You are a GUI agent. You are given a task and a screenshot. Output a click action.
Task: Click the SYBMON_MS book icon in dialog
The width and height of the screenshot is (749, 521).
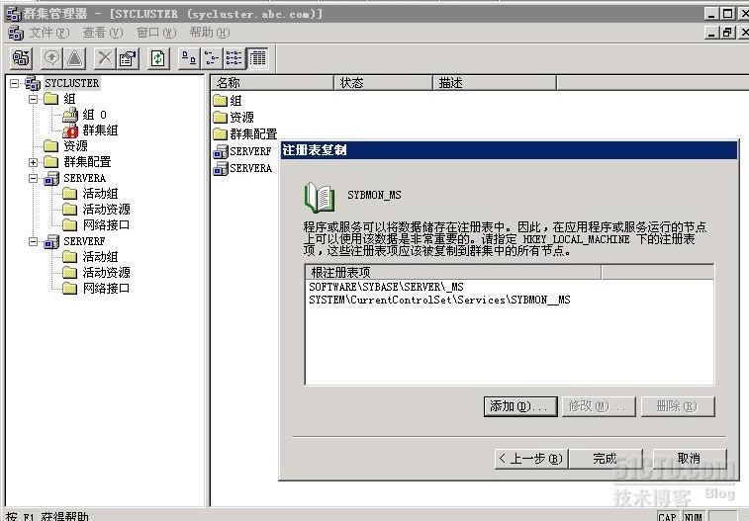pos(319,197)
